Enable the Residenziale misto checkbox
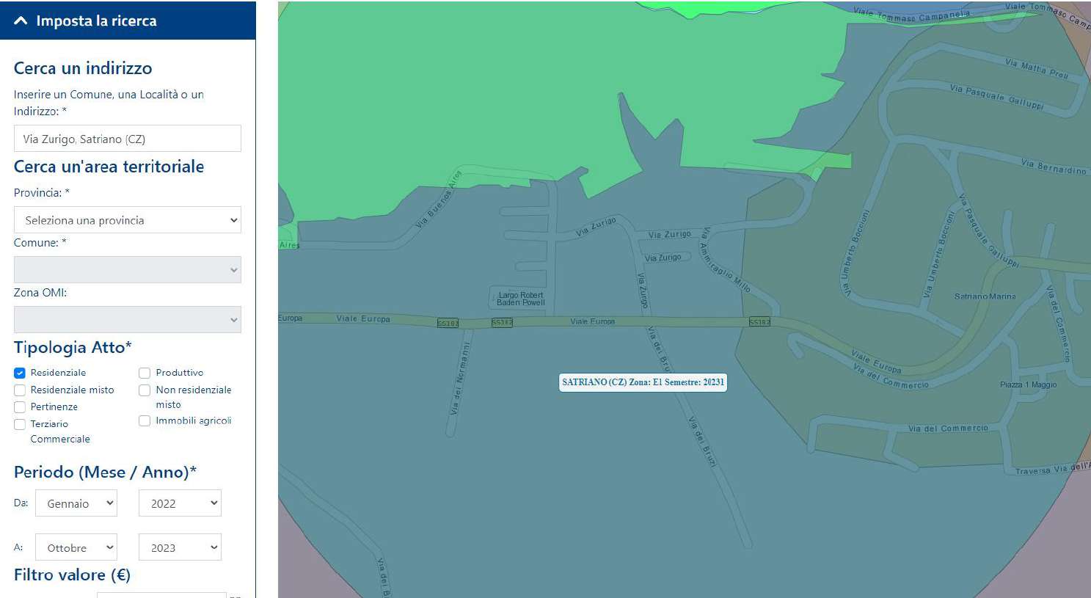The image size is (1091, 598). [20, 390]
